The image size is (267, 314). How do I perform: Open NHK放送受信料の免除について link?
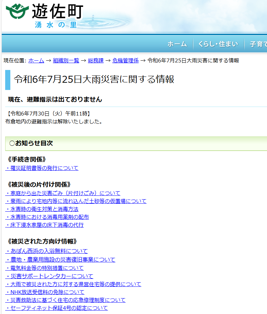pos(45,292)
